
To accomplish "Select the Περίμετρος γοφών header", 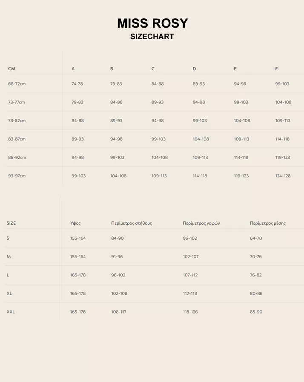I will click(x=201, y=223).
